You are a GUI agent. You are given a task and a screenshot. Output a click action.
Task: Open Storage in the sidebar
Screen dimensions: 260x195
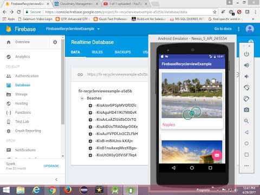pos(21,94)
